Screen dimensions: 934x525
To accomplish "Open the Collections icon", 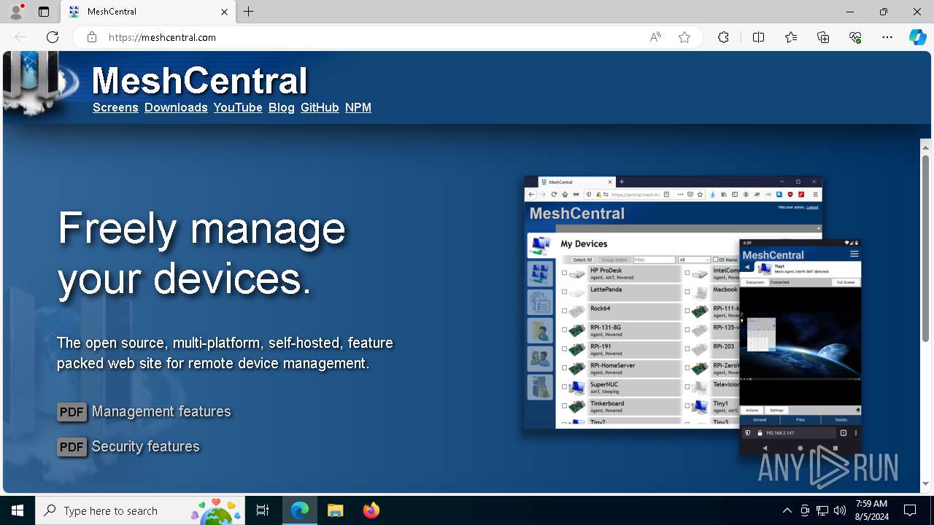I will point(823,37).
